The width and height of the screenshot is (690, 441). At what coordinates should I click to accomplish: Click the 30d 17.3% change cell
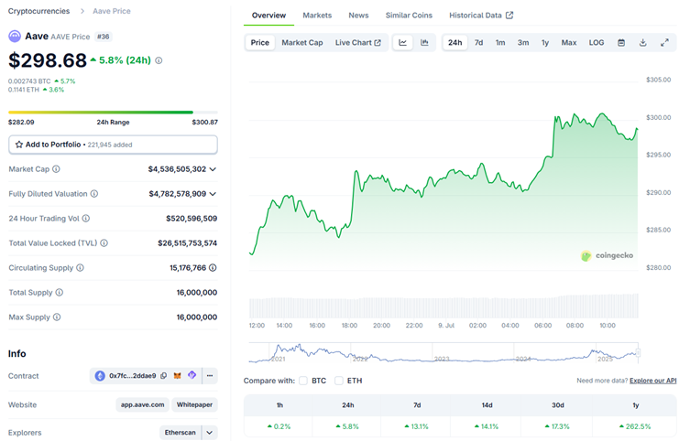tap(557, 426)
